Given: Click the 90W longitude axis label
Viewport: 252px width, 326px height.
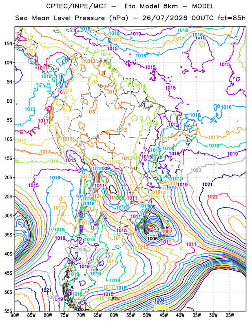Looking at the screenshot, I should click(15, 315).
